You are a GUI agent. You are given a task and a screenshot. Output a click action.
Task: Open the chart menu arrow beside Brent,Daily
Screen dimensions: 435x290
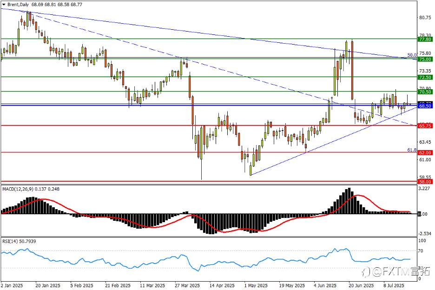click(4, 5)
